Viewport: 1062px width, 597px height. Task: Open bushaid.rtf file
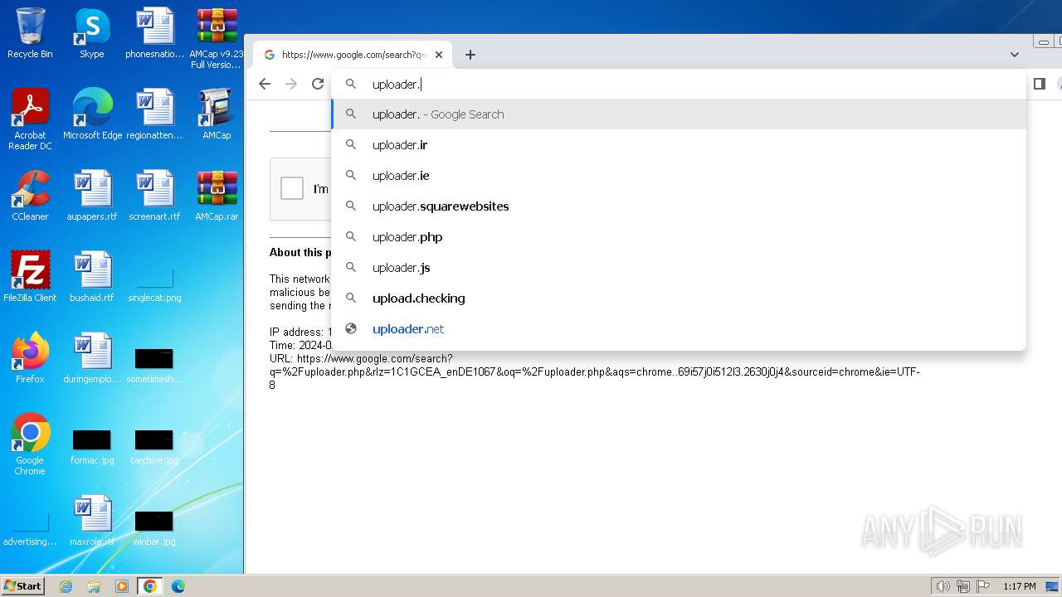pyautogui.click(x=92, y=277)
